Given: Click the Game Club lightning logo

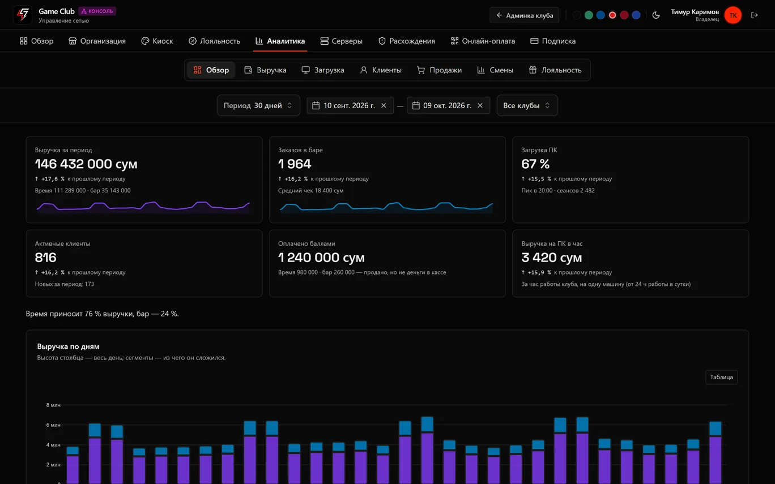Looking at the screenshot, I should pos(23,15).
